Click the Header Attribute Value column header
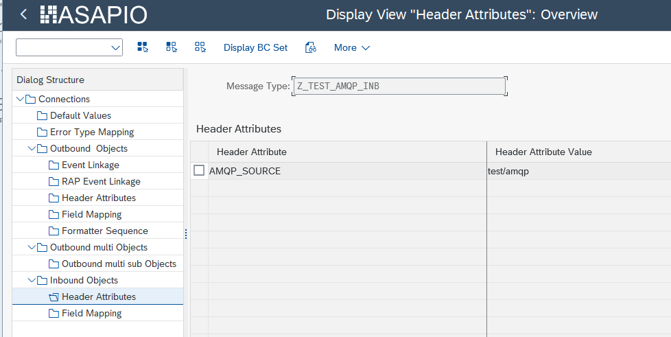The width and height of the screenshot is (671, 337). click(543, 152)
